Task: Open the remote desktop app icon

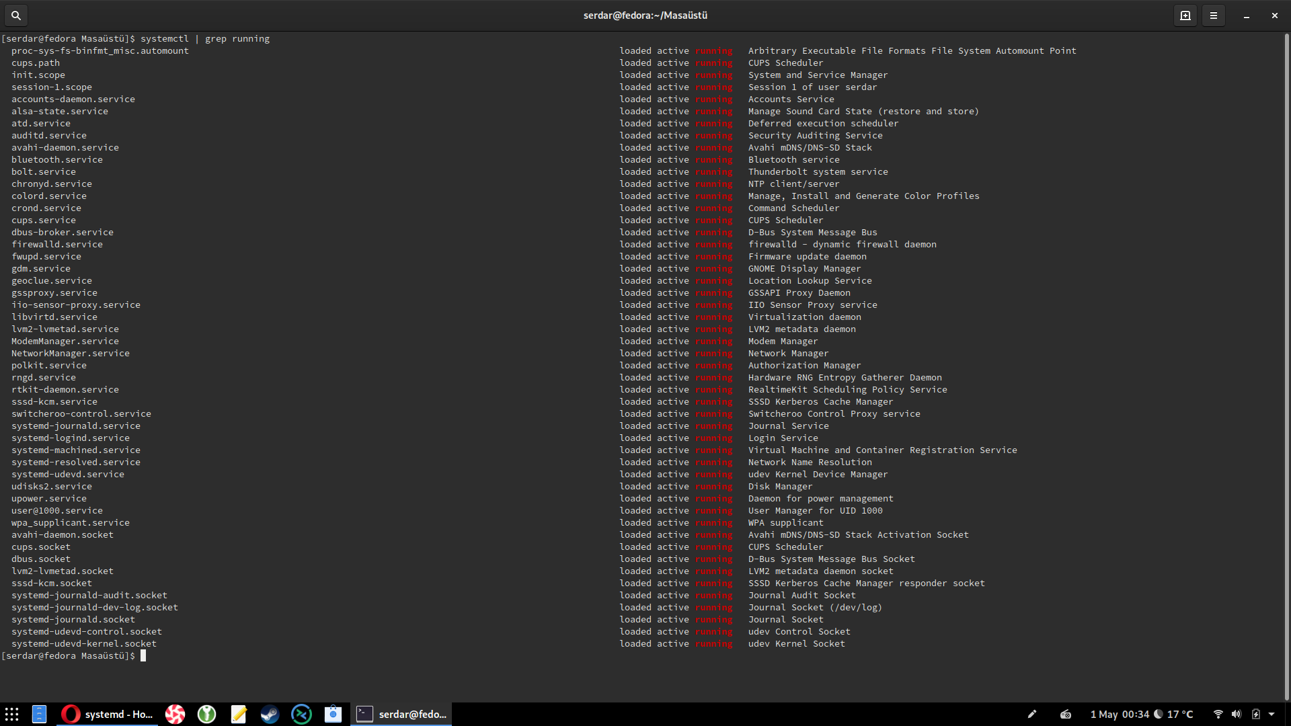Action: [301, 714]
